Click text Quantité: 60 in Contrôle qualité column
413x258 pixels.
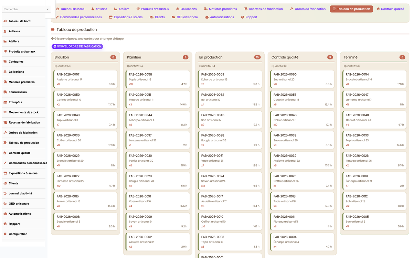click(x=279, y=66)
